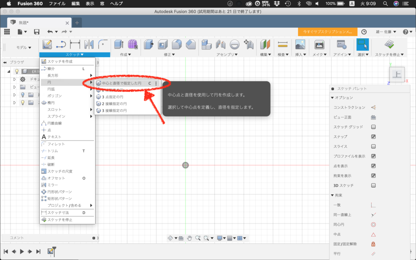Click the Job Status clock icon

[x=364, y=32]
